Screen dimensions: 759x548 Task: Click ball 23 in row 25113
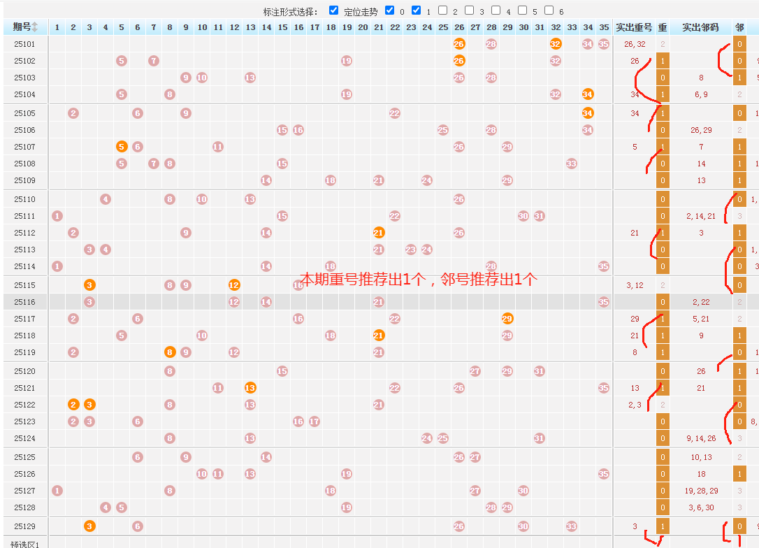410,250
